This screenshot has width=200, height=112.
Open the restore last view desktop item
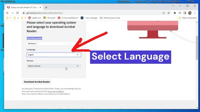[x=141, y=1]
